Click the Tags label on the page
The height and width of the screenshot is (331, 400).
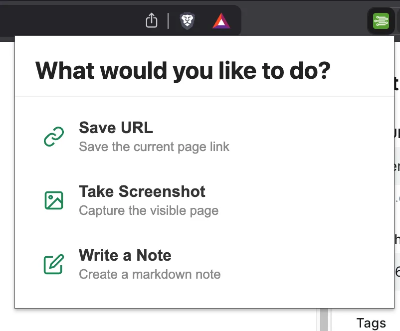371,323
